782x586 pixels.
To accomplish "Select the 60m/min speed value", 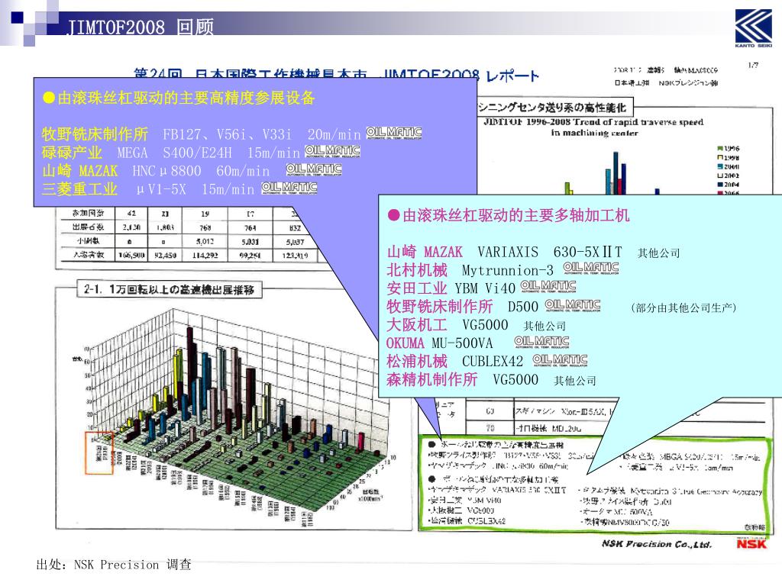I will [242, 172].
